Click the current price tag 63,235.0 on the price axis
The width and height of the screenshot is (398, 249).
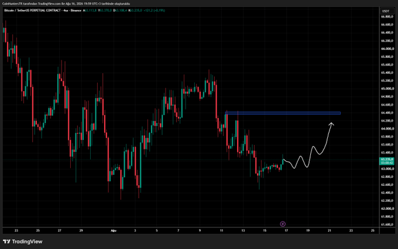(387, 161)
